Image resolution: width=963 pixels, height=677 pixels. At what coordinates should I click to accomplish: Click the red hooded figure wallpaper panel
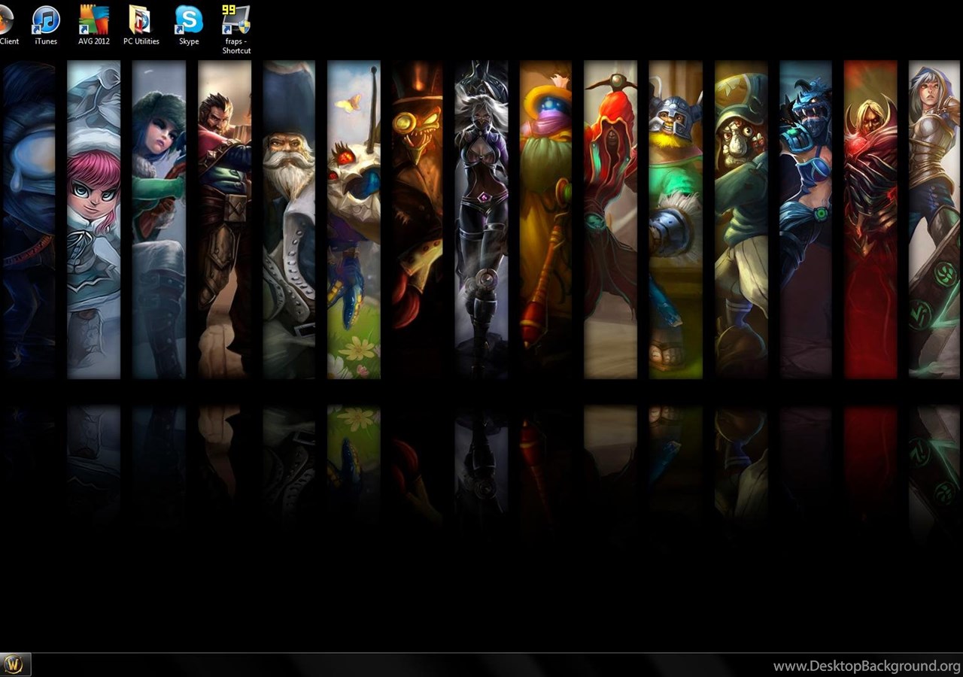point(610,218)
